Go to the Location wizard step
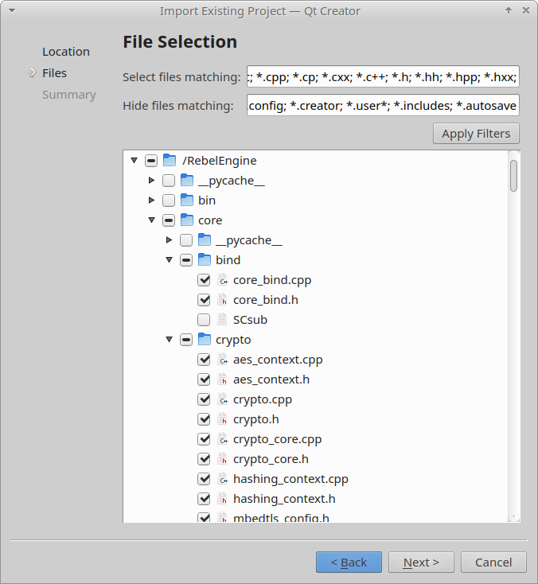538x584 pixels. [66, 52]
